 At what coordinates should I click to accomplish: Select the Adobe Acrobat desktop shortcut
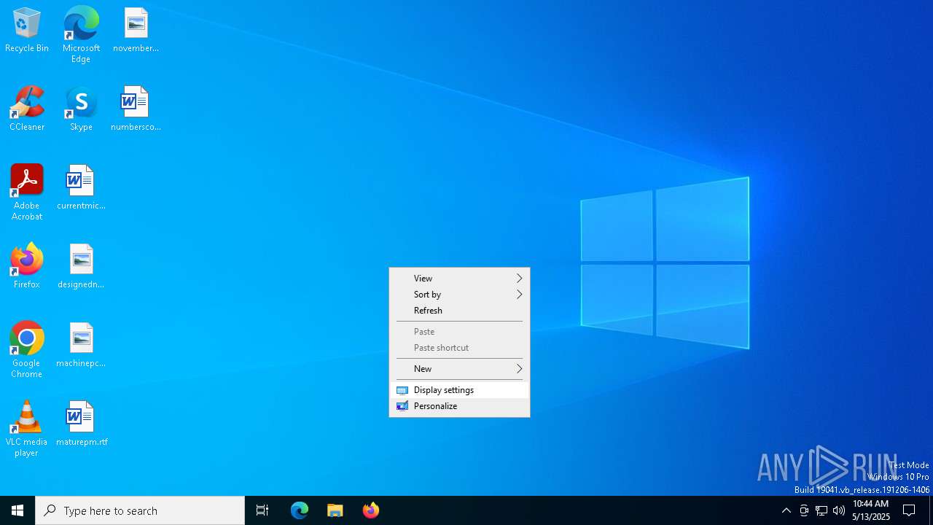point(27,192)
